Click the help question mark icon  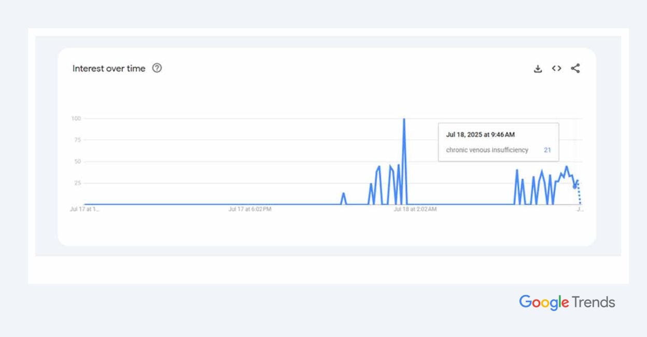[157, 68]
